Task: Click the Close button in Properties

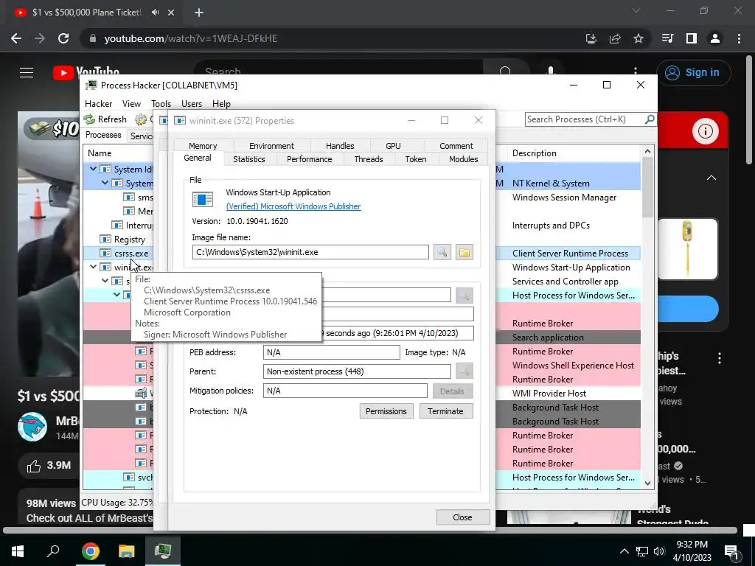Action: pyautogui.click(x=463, y=517)
